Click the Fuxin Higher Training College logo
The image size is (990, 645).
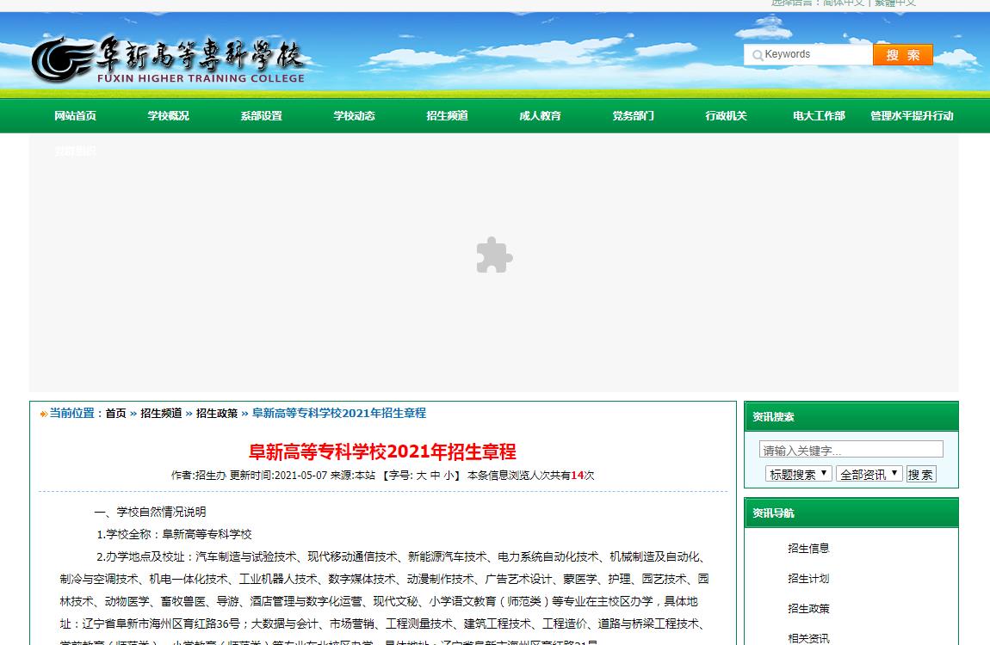168,60
